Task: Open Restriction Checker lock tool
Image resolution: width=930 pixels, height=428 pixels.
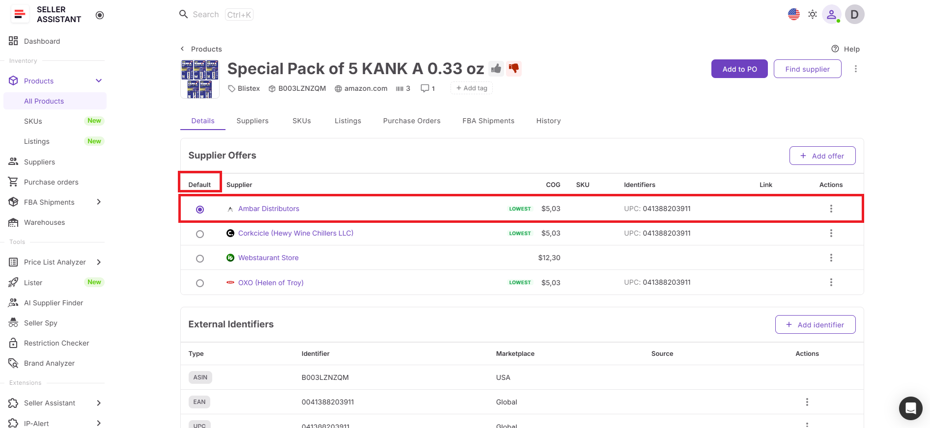Action: tap(56, 343)
